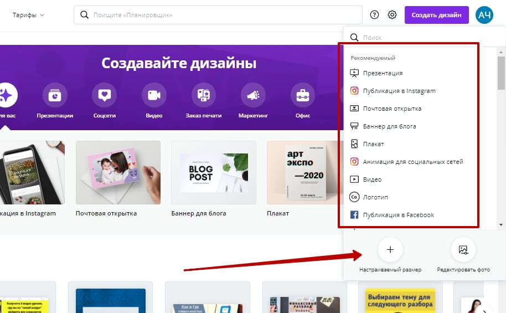Click the Почтовая открытка icon in list
The width and height of the screenshot is (506, 313).
coord(354,109)
